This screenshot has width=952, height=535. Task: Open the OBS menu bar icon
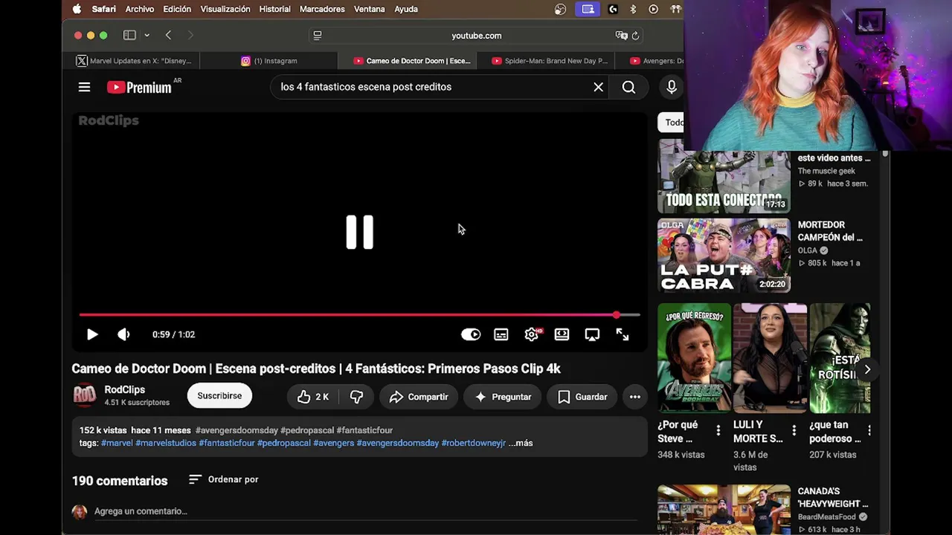click(x=561, y=9)
